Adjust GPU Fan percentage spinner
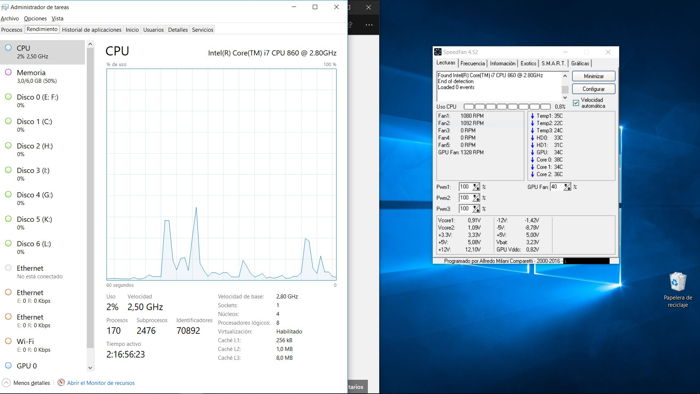The height and width of the screenshot is (394, 700). point(567,187)
